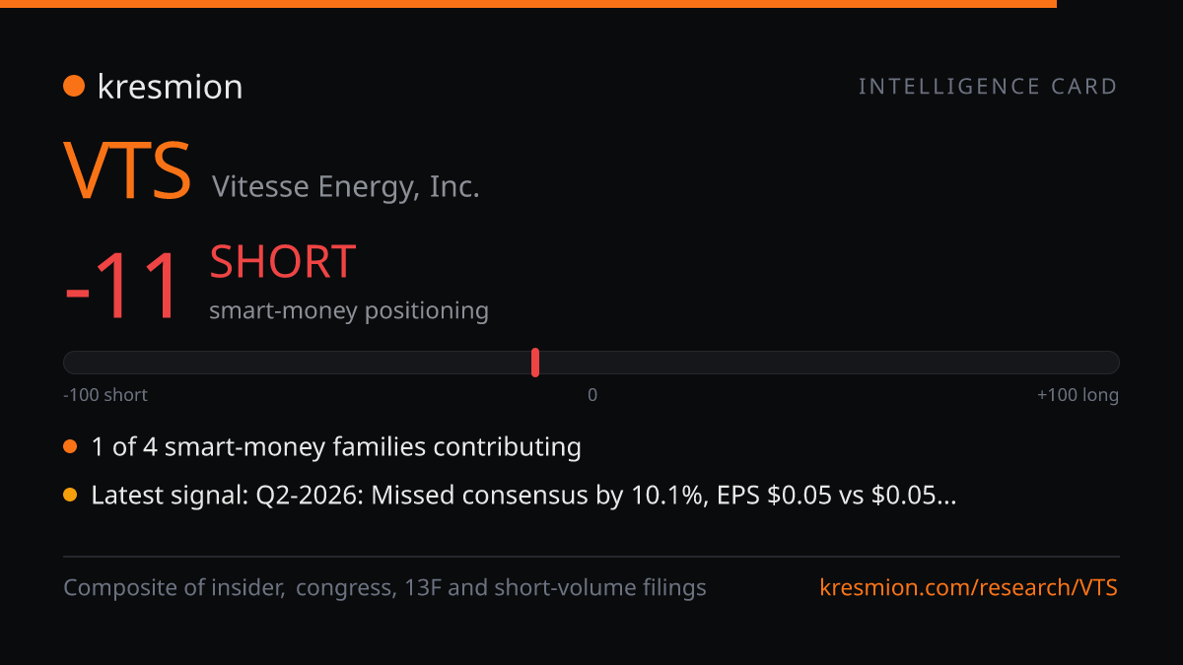This screenshot has width=1183, height=665.
Task: Click the orange bullet beside smart-money families
Action: click(x=70, y=447)
